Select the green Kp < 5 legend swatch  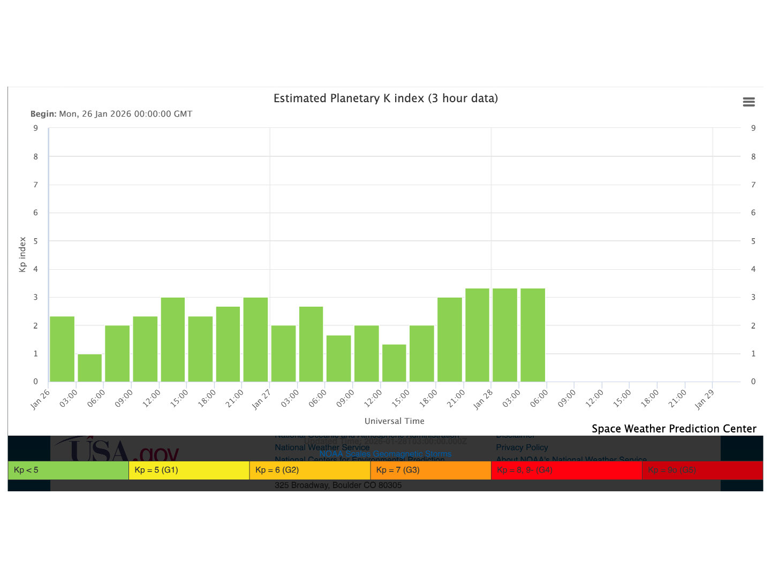click(x=68, y=470)
